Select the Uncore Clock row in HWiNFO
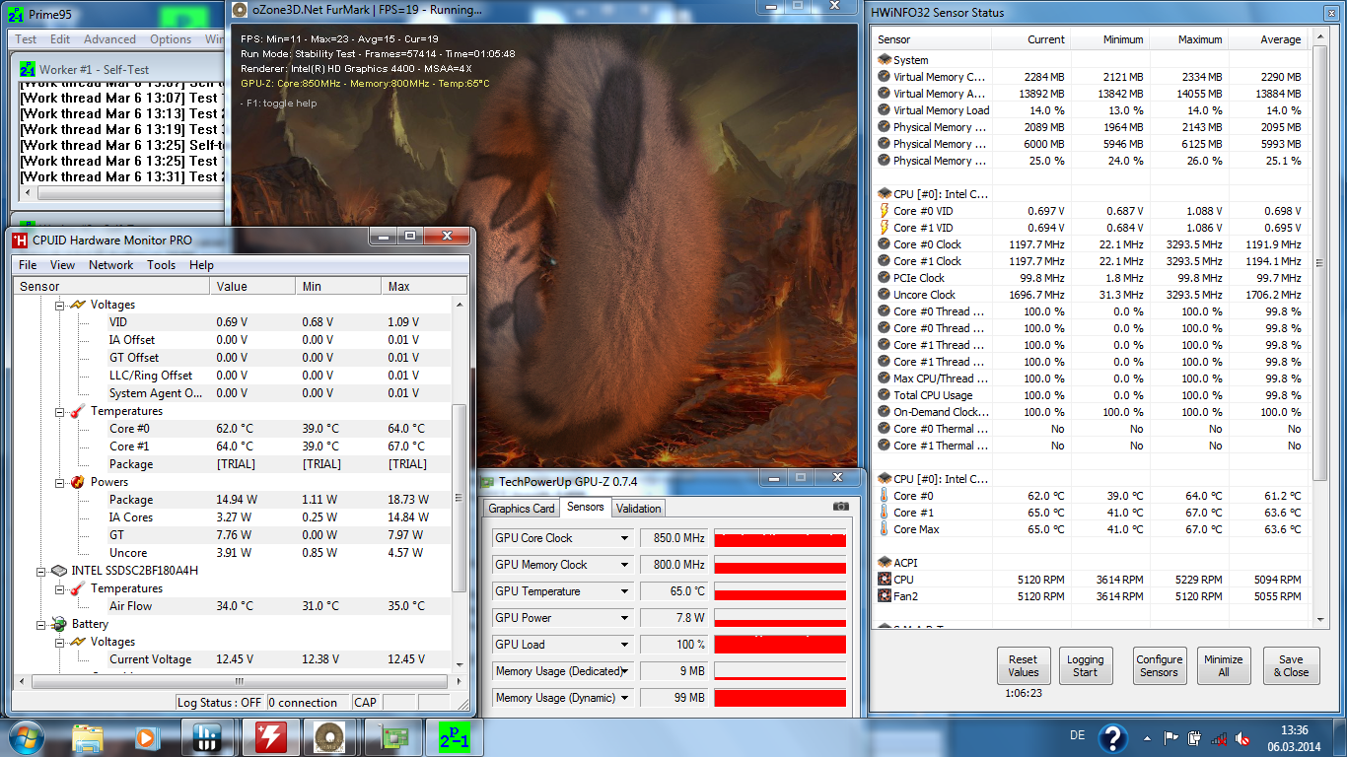The width and height of the screenshot is (1347, 757). coord(1093,295)
